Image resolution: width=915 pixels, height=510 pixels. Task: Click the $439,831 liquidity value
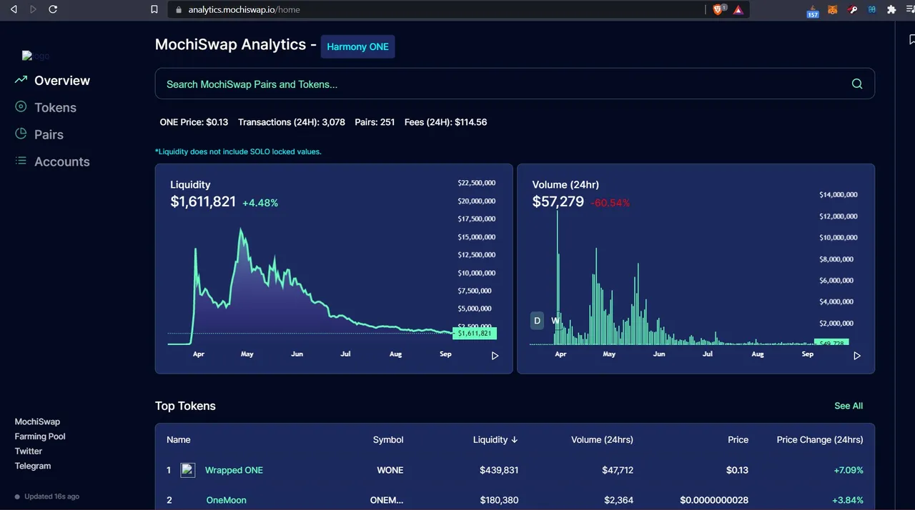pos(499,470)
